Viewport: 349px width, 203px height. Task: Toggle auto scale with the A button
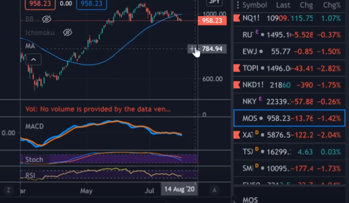click(215, 190)
